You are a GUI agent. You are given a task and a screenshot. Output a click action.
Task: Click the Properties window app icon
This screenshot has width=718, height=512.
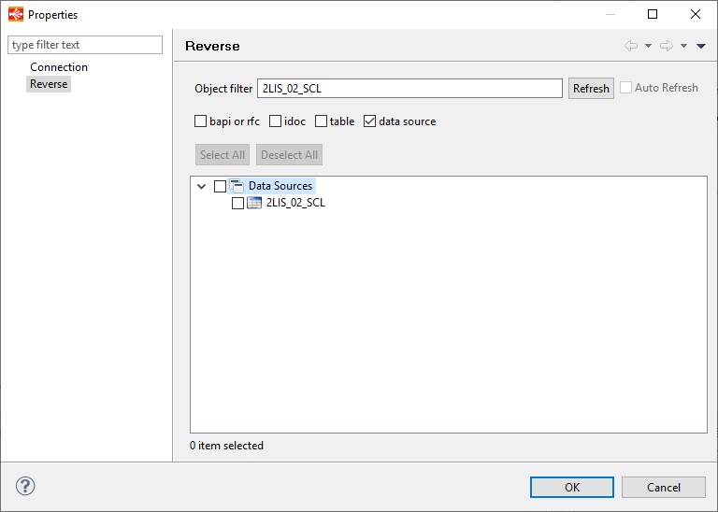pos(16,14)
